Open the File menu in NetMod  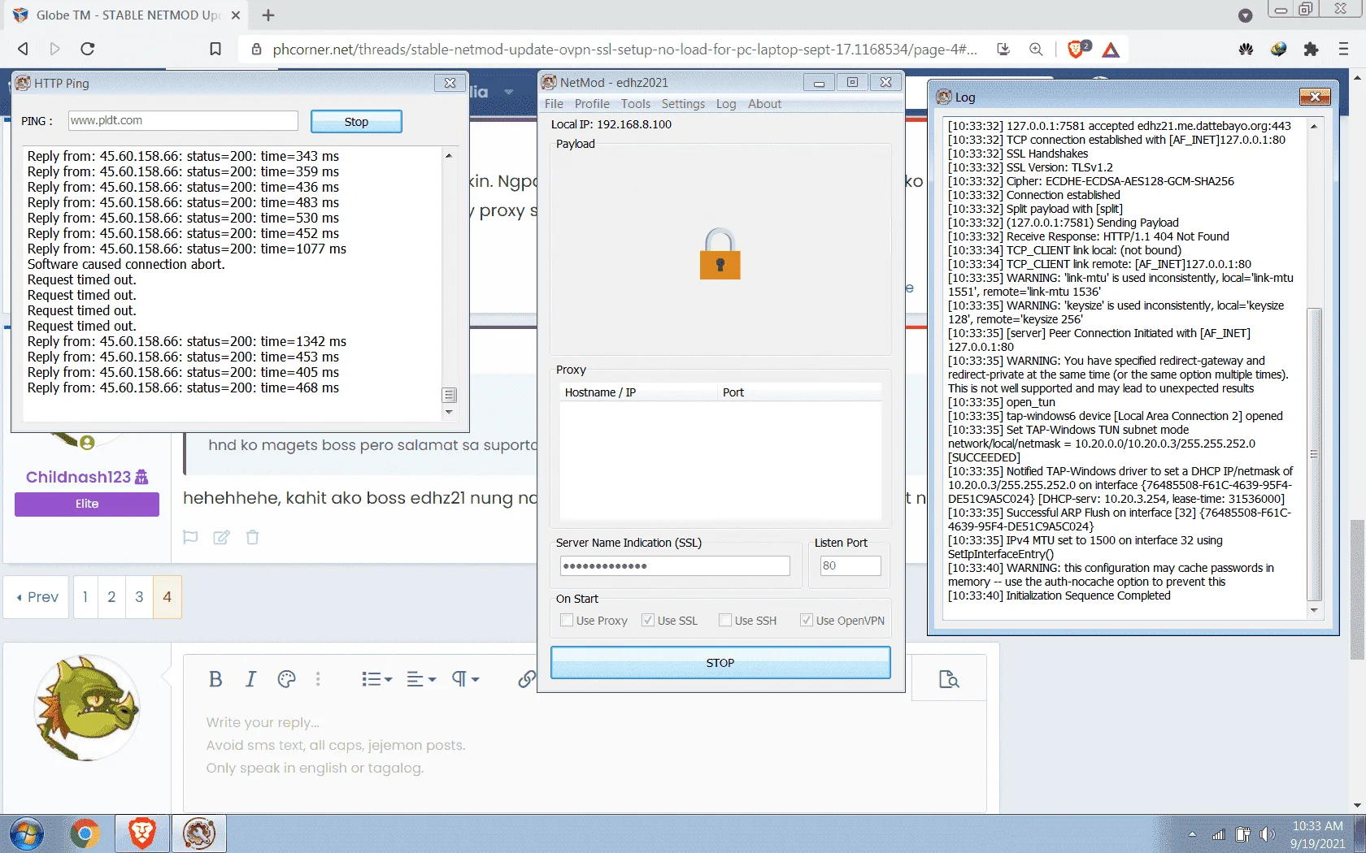[x=554, y=104]
